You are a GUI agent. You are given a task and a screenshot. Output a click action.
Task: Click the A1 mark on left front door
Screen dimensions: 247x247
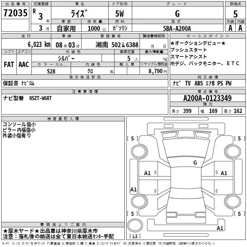(x=147, y=173)
